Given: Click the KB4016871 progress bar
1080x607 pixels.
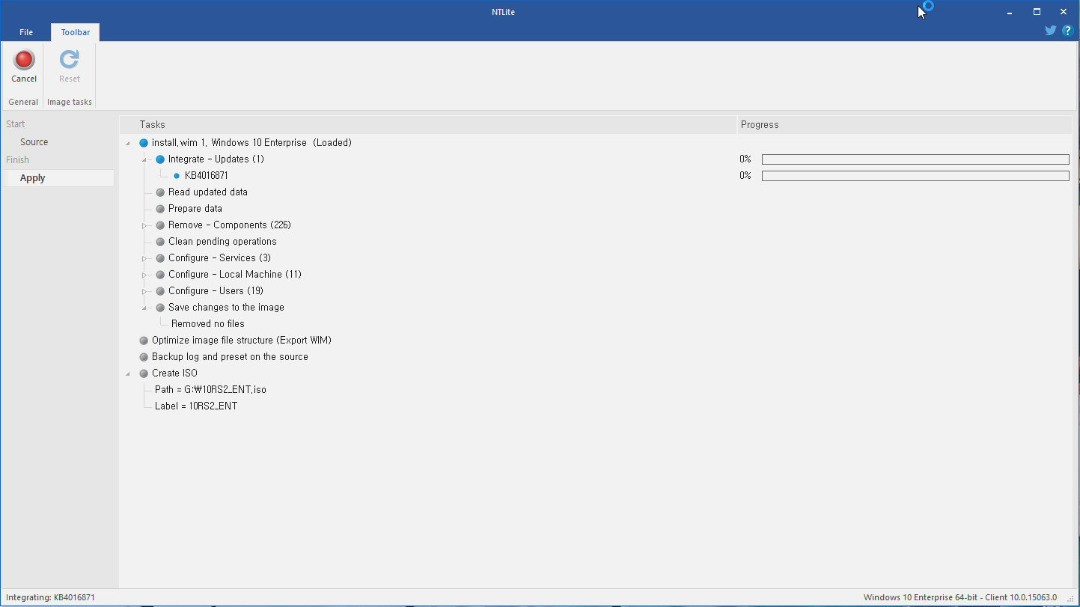Looking at the screenshot, I should pyautogui.click(x=915, y=176).
